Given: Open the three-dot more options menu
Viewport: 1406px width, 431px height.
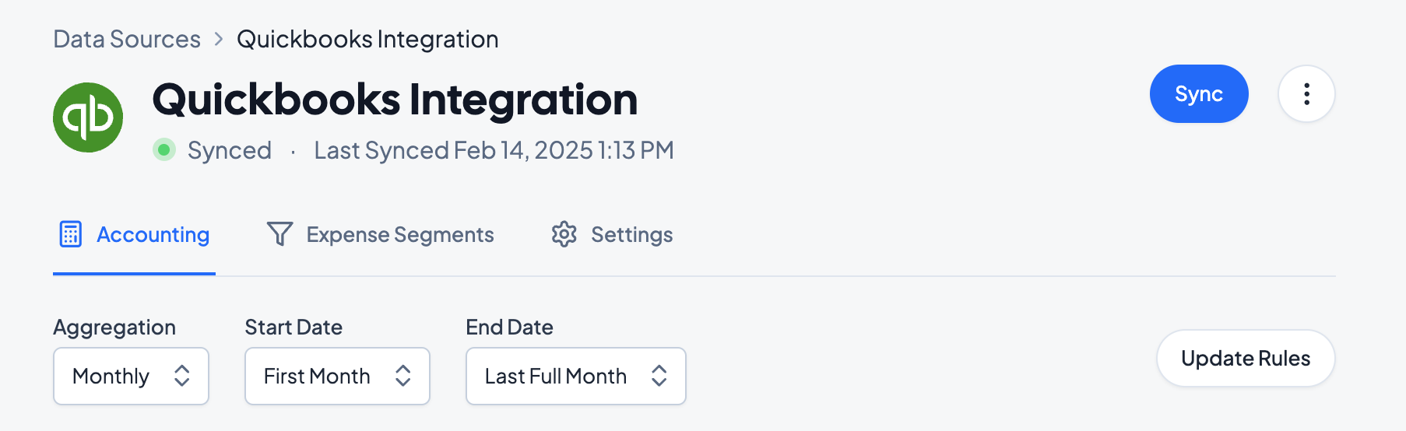Looking at the screenshot, I should tap(1306, 94).
